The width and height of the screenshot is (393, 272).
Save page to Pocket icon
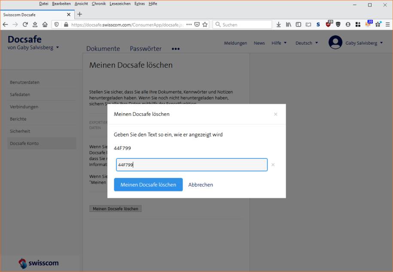pyautogui.click(x=197, y=24)
